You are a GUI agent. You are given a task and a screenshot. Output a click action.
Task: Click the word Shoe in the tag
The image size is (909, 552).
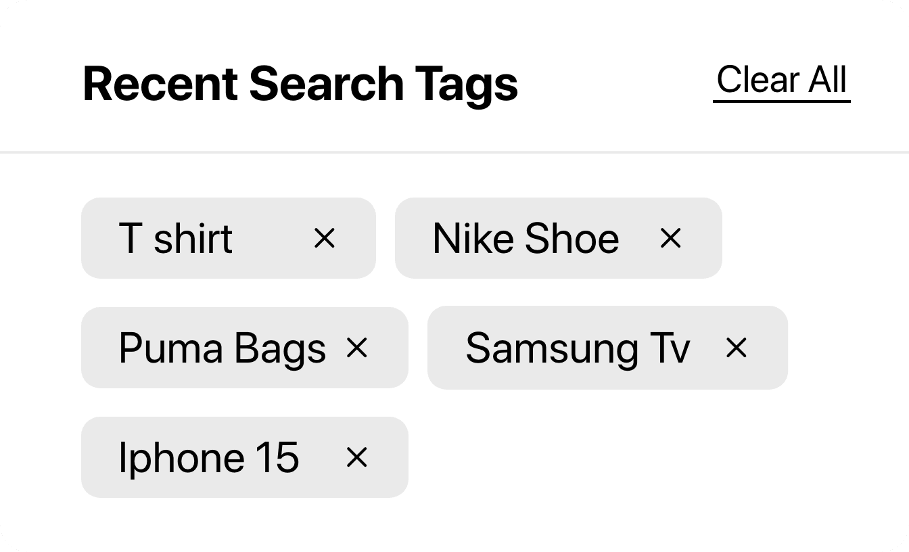point(572,239)
